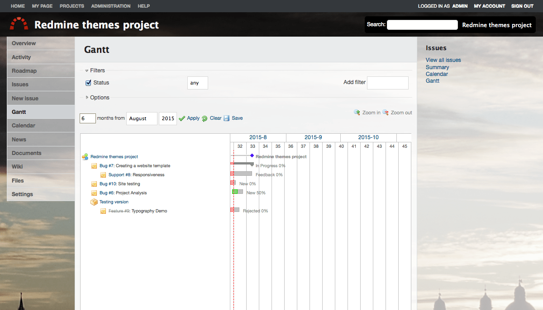The image size is (543, 310).
Task: Click the year field showing 2015
Action: pos(168,118)
